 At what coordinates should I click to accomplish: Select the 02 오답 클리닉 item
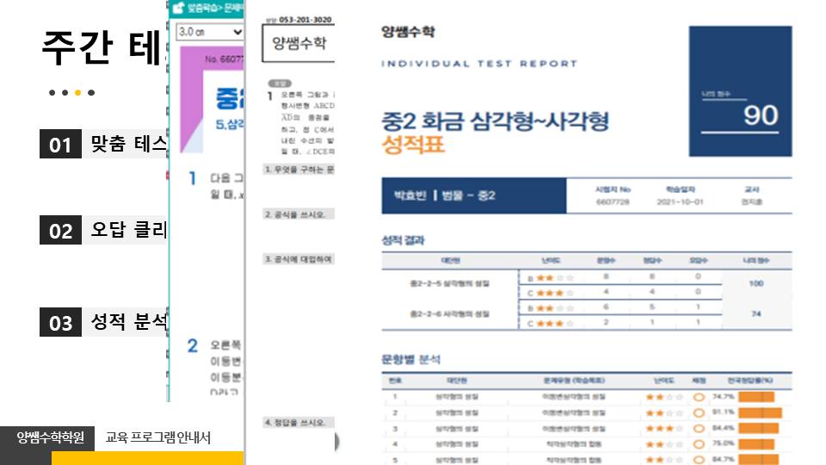click(103, 230)
